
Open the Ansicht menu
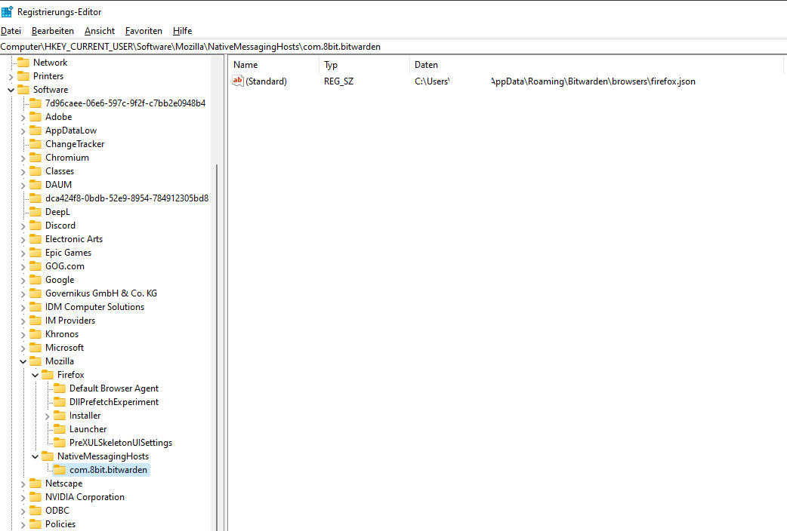(x=99, y=31)
